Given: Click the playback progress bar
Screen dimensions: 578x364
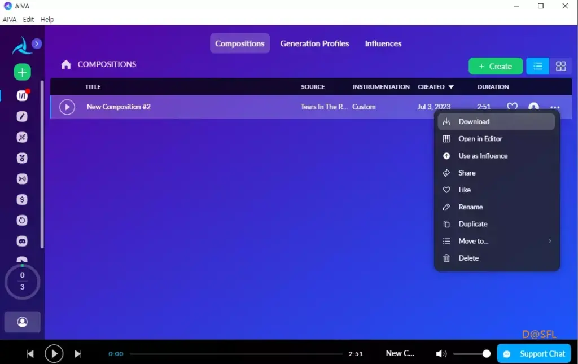Looking at the screenshot, I should click(x=236, y=354).
